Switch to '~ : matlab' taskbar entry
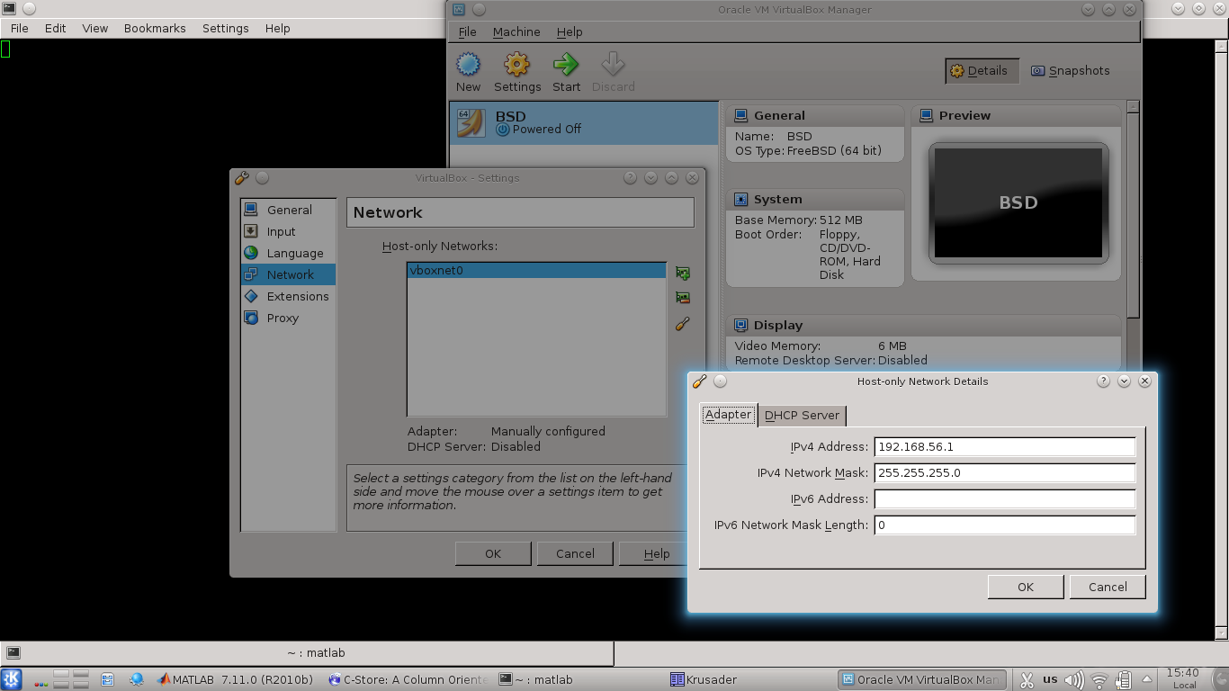1229x691 pixels. [x=580, y=679]
